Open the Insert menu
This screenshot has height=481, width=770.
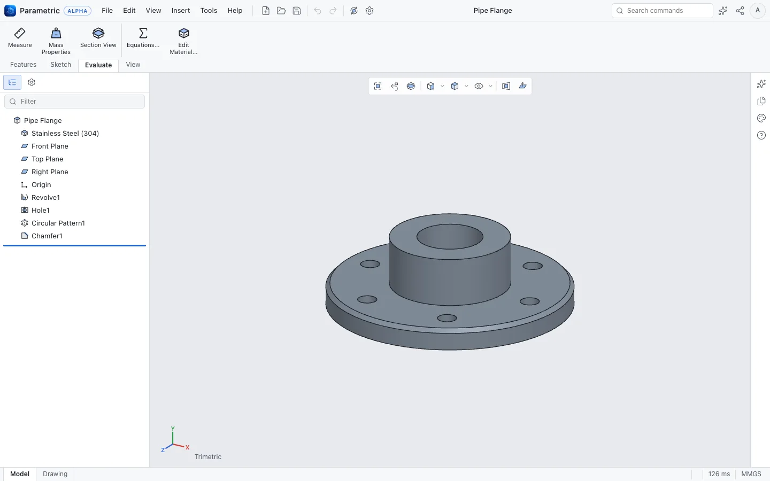pos(181,11)
